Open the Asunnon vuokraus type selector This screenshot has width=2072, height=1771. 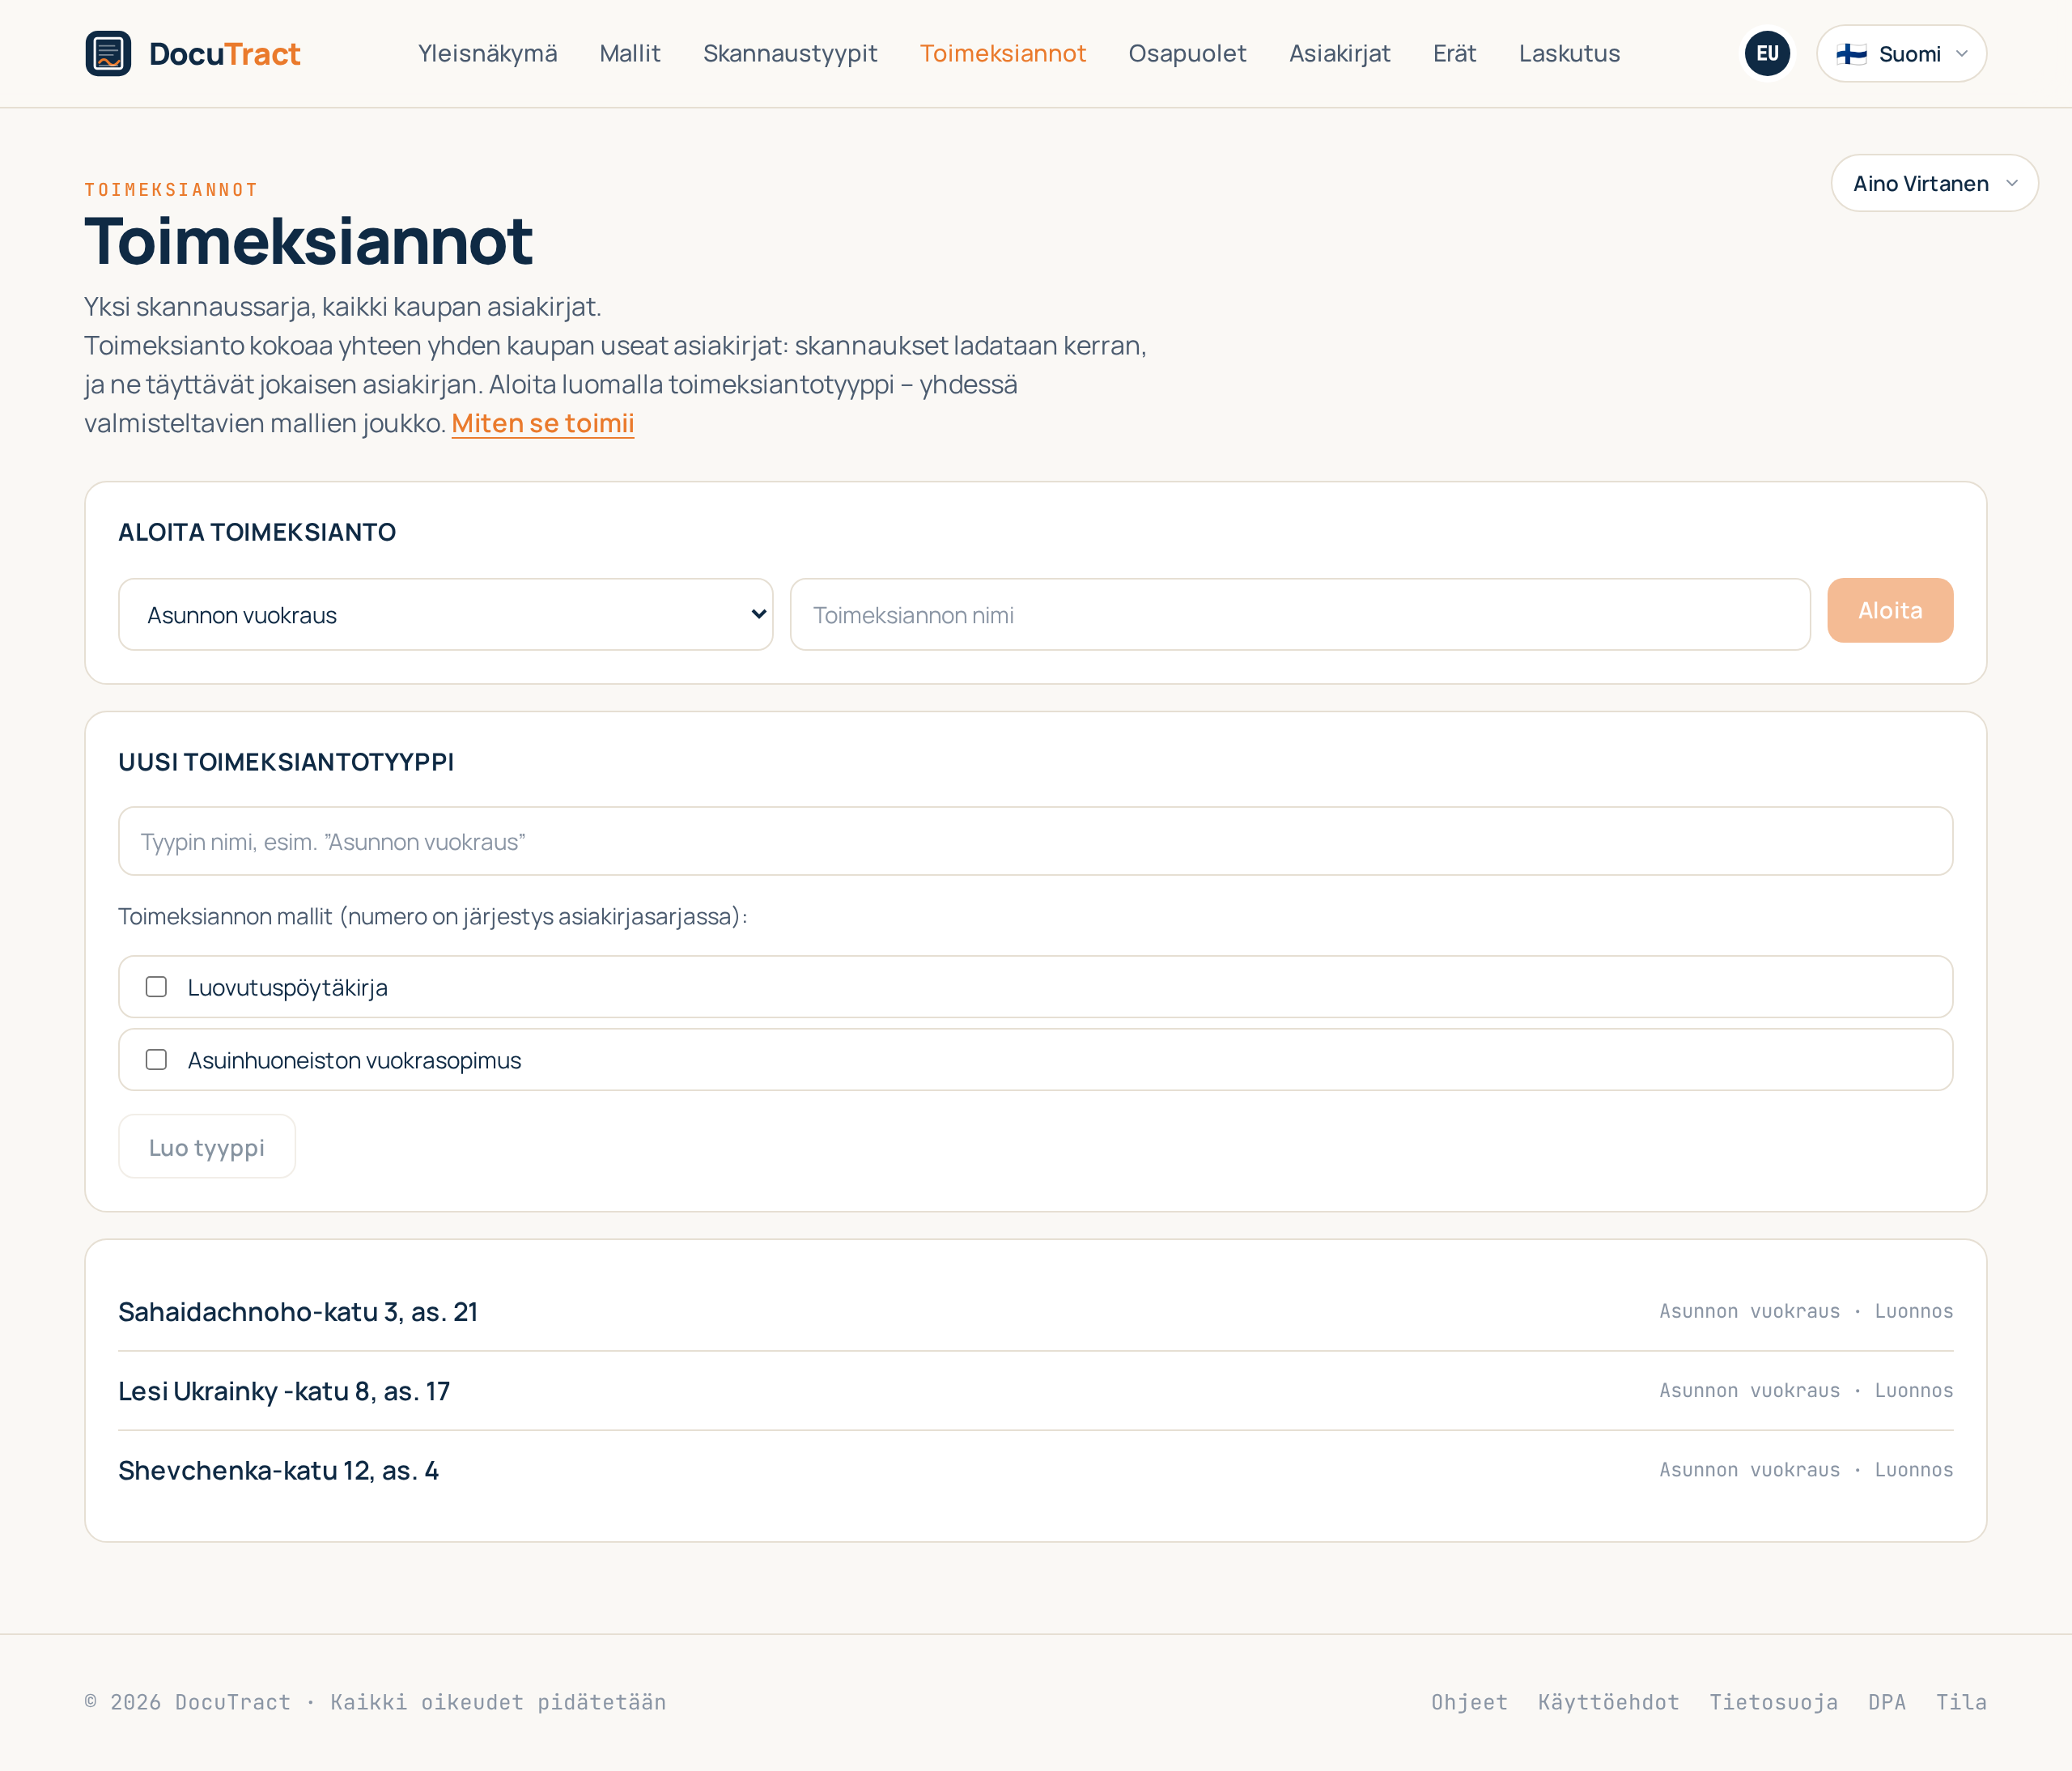pyautogui.click(x=446, y=615)
